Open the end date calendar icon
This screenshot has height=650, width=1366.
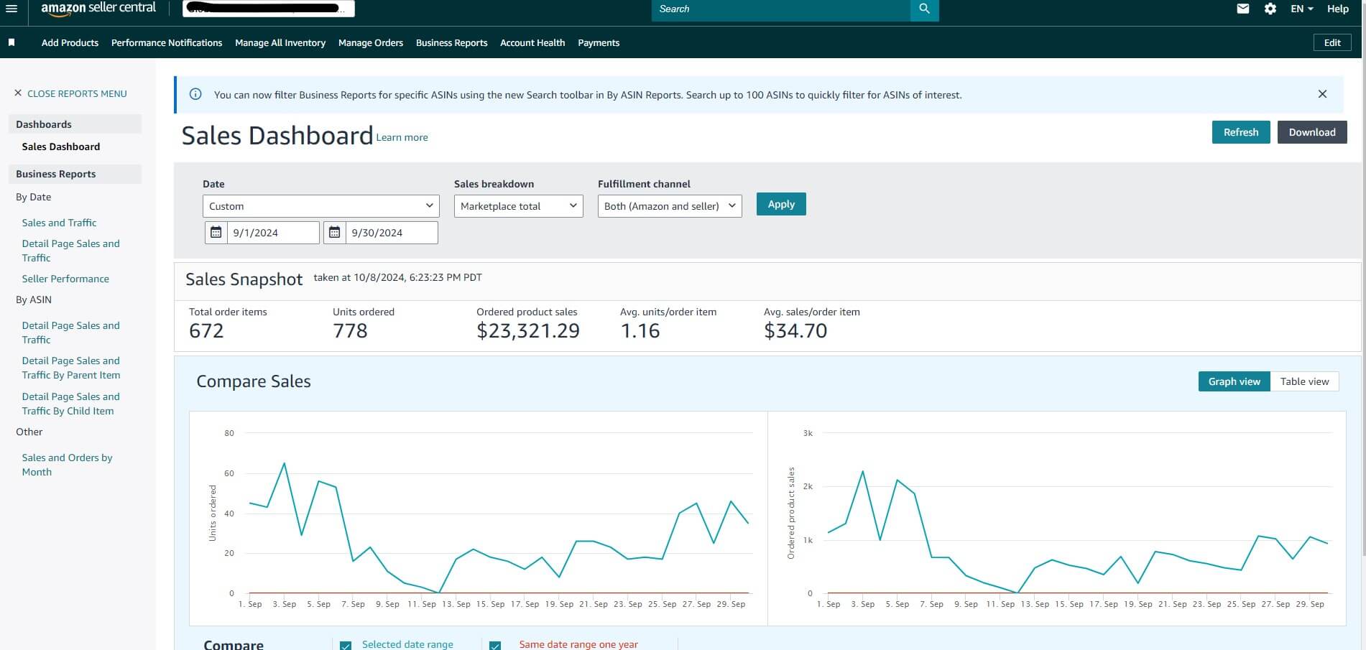click(x=334, y=233)
